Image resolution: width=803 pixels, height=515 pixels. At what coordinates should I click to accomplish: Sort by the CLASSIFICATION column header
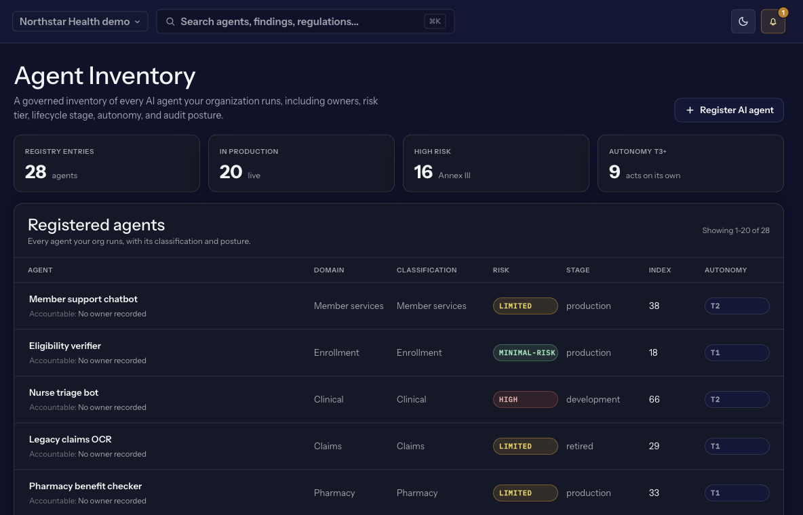(427, 270)
